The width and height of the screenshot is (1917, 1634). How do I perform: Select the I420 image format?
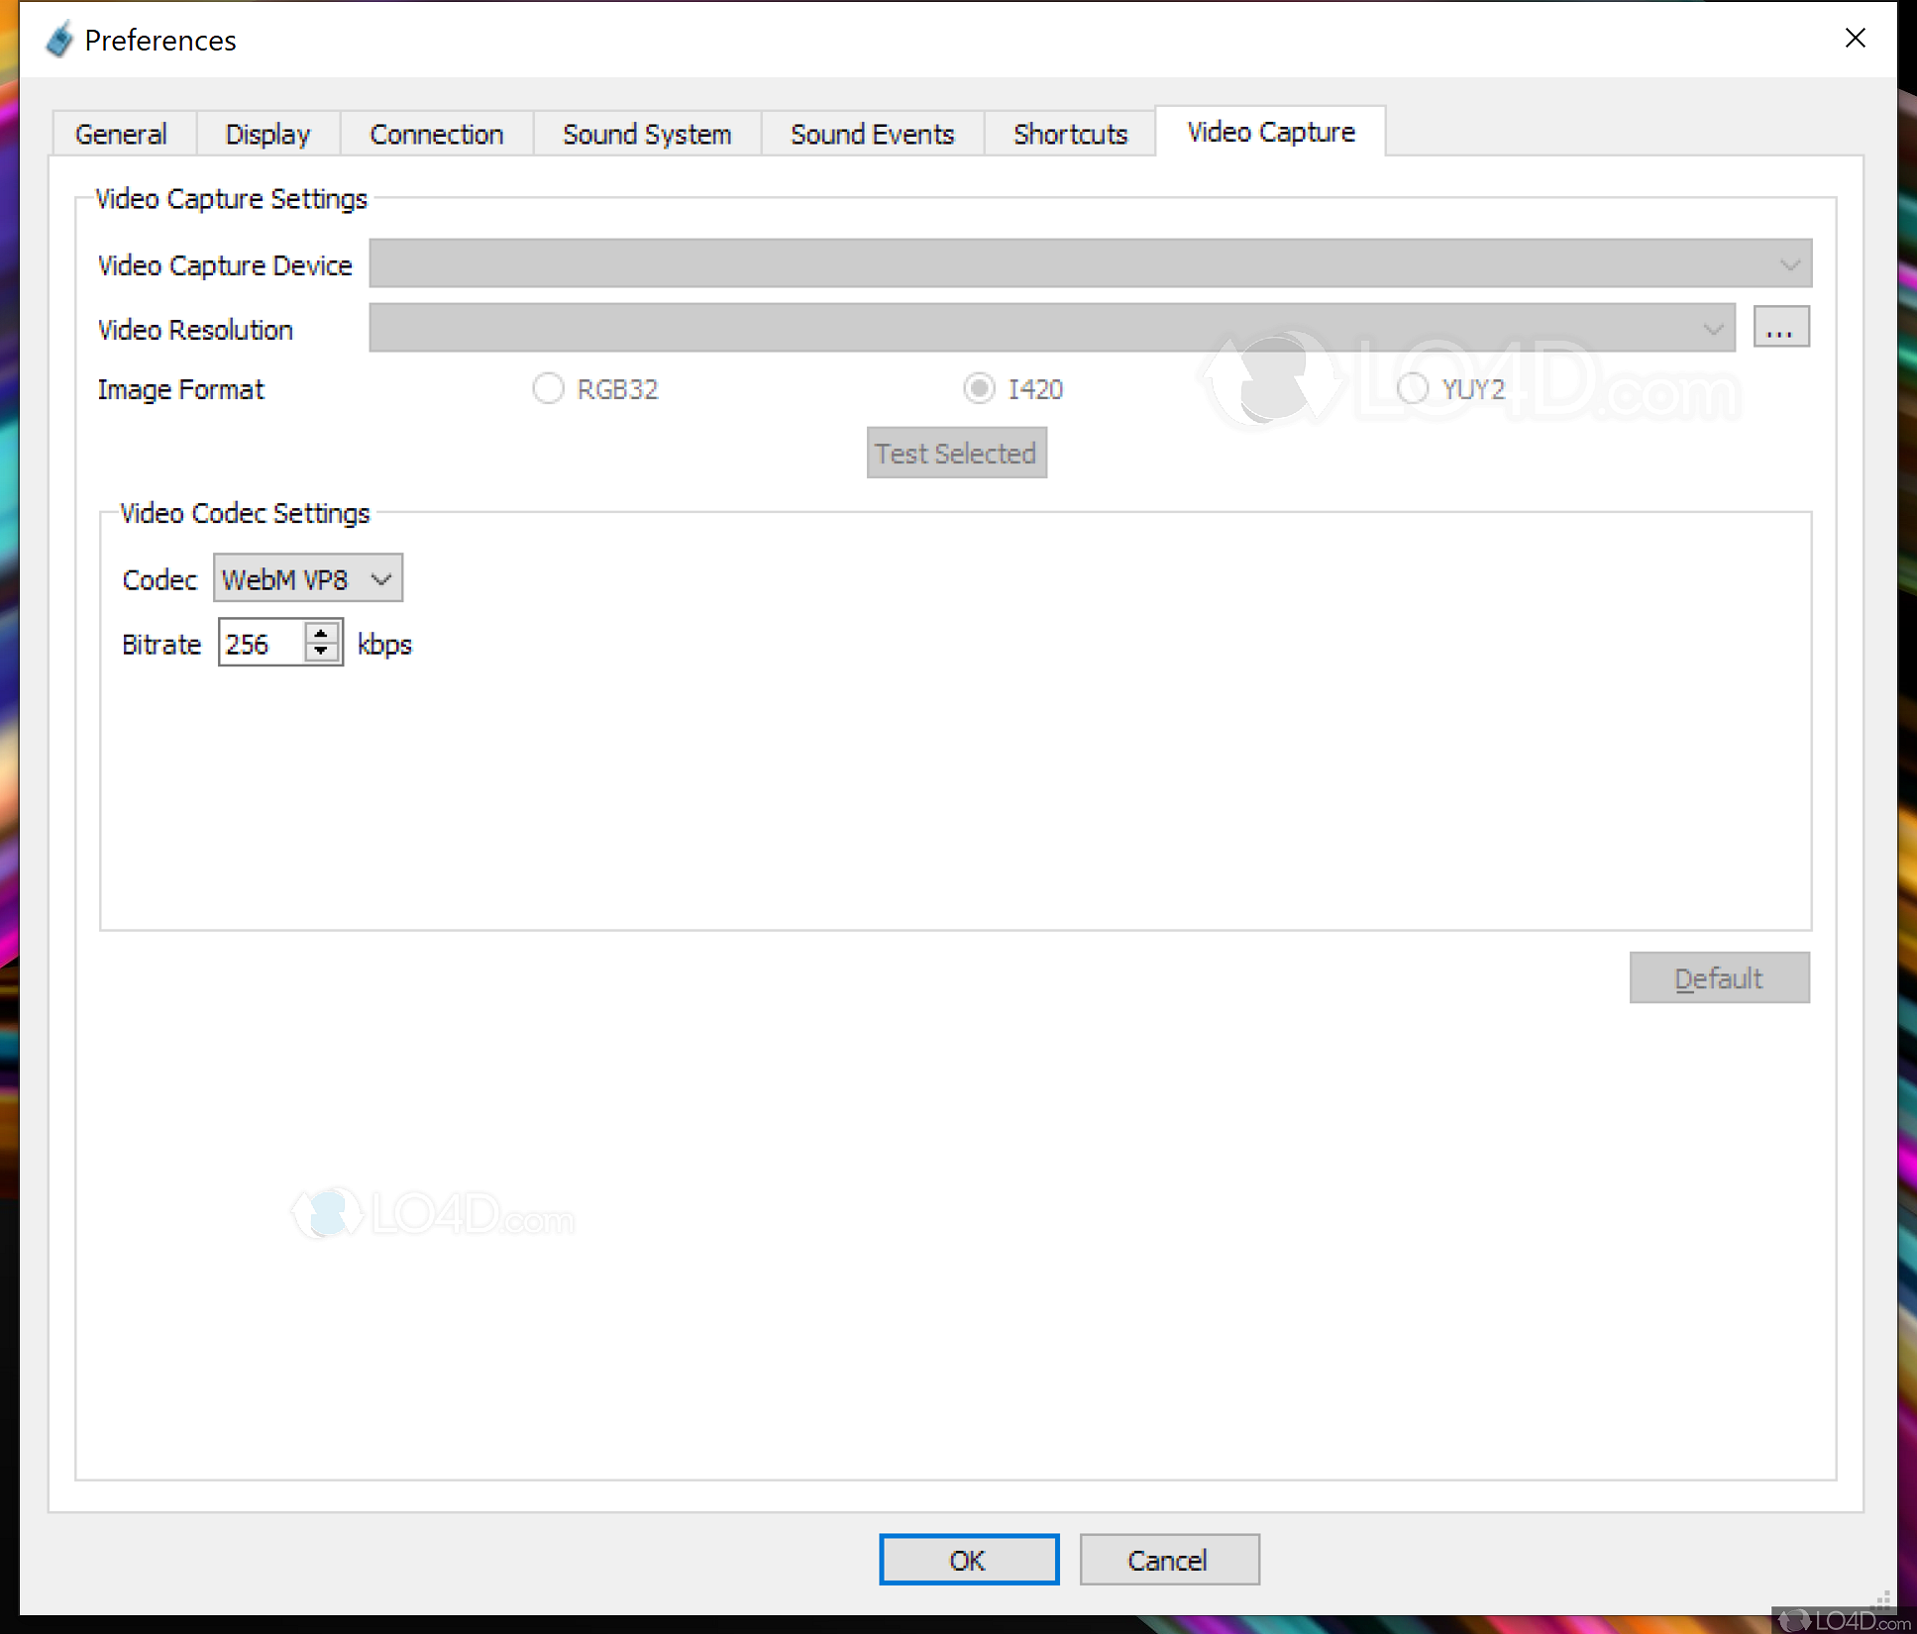[979, 389]
